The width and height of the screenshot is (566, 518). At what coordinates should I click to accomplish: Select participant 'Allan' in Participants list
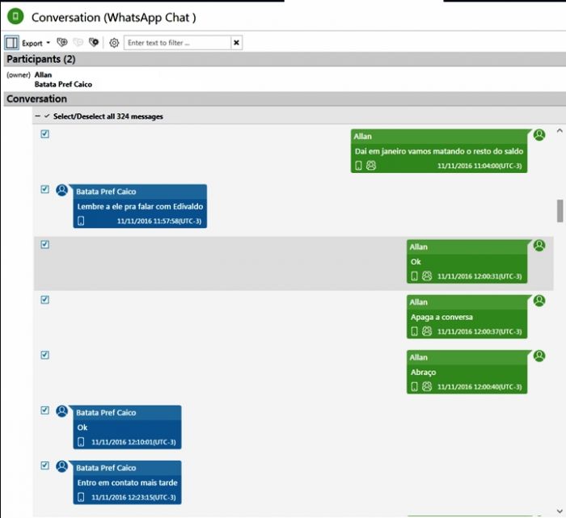click(x=43, y=74)
